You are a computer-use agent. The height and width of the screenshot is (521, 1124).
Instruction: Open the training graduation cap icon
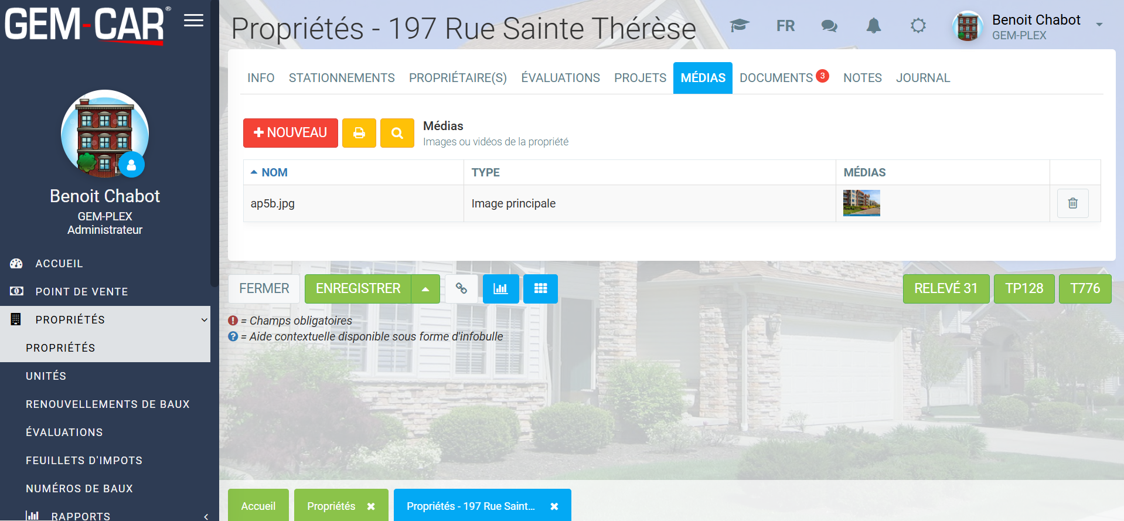click(x=740, y=26)
